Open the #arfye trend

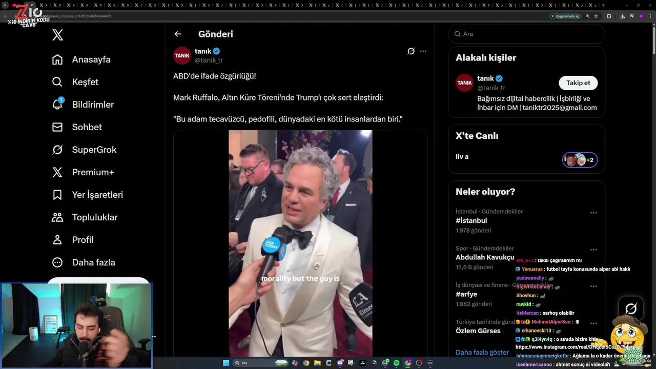point(466,294)
